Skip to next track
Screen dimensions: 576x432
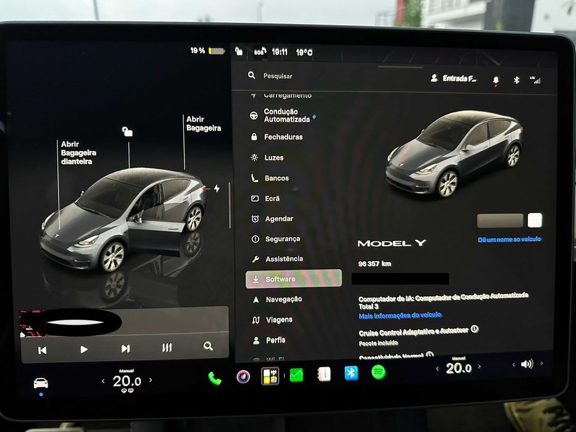click(125, 348)
